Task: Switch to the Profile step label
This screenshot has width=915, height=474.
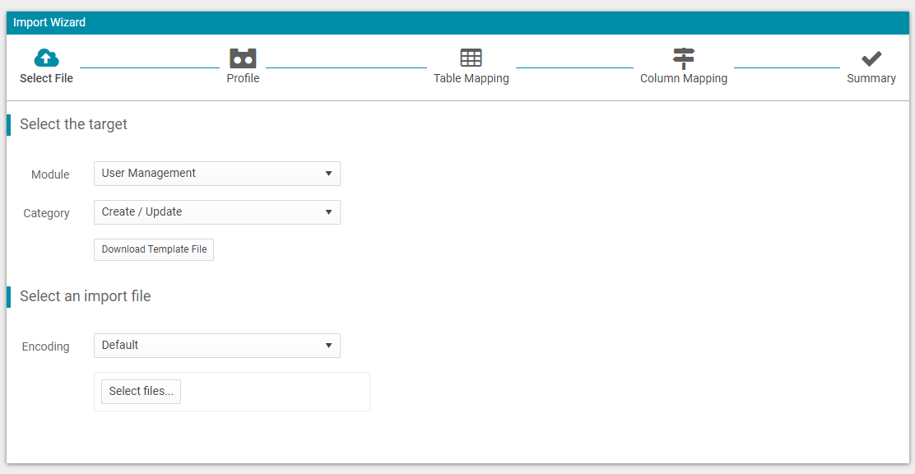Action: click(243, 78)
